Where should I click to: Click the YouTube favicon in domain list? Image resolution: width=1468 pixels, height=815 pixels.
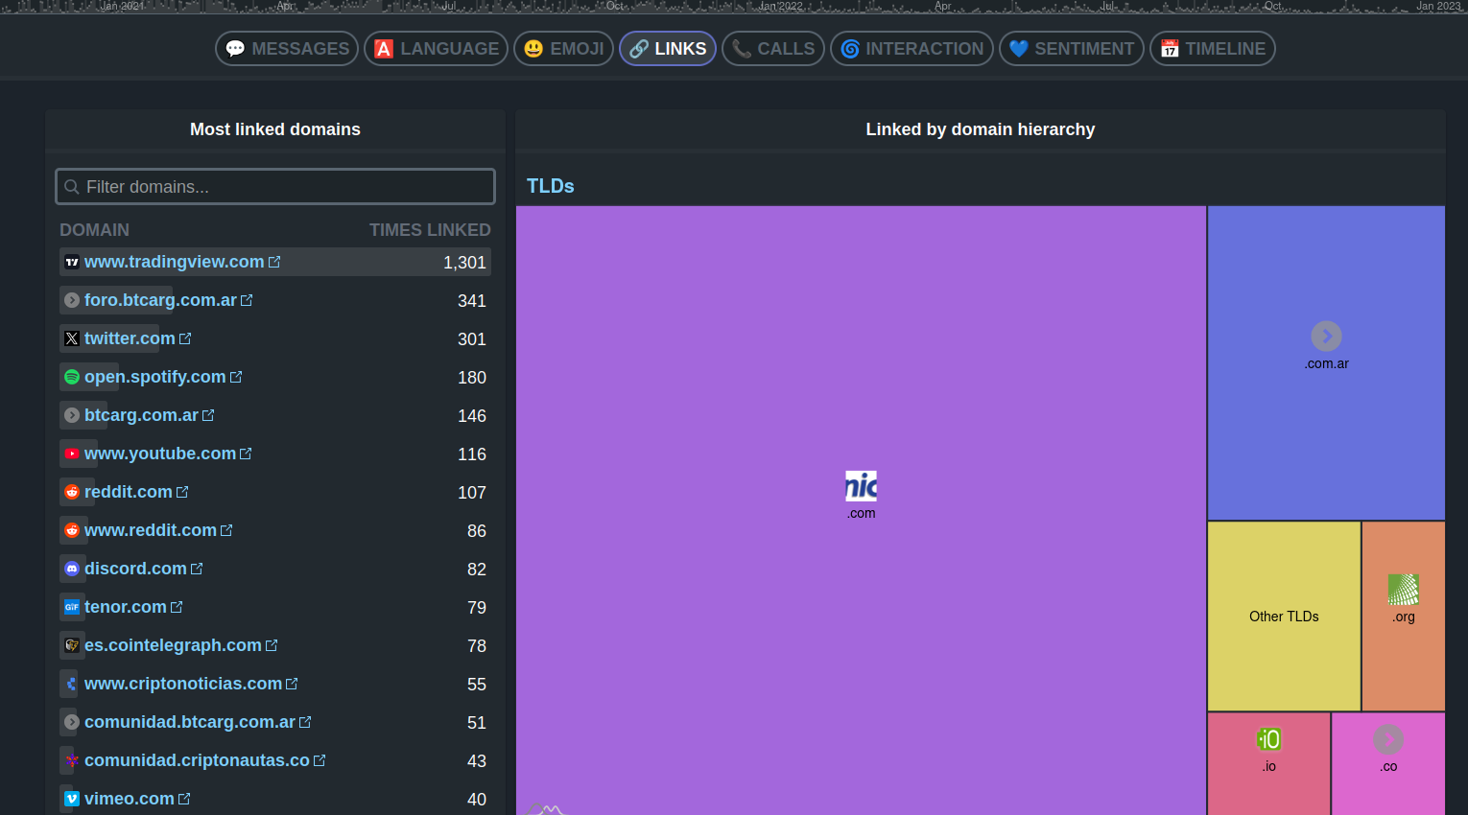click(x=72, y=454)
